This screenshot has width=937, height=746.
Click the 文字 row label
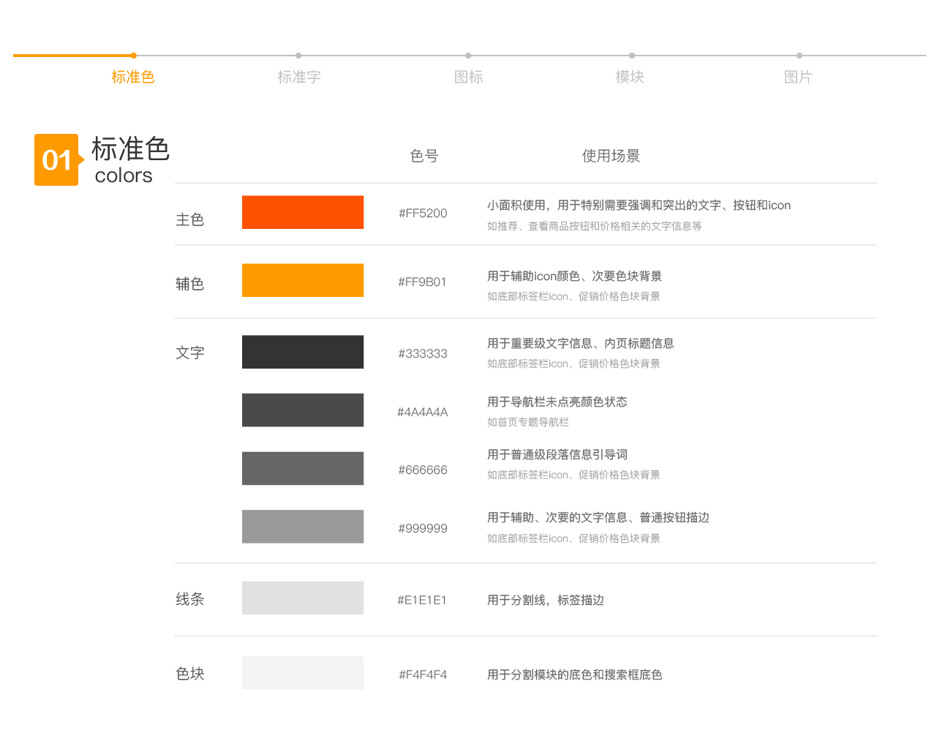point(190,353)
